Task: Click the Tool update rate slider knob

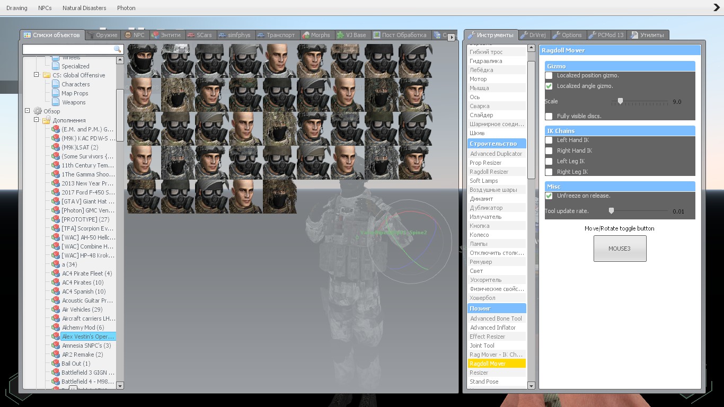Action: pos(611,211)
